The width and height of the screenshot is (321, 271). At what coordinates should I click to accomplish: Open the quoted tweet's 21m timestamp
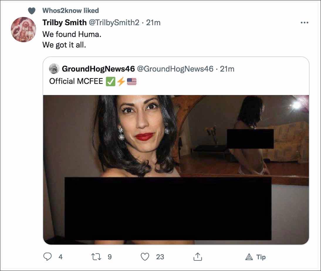pos(227,69)
